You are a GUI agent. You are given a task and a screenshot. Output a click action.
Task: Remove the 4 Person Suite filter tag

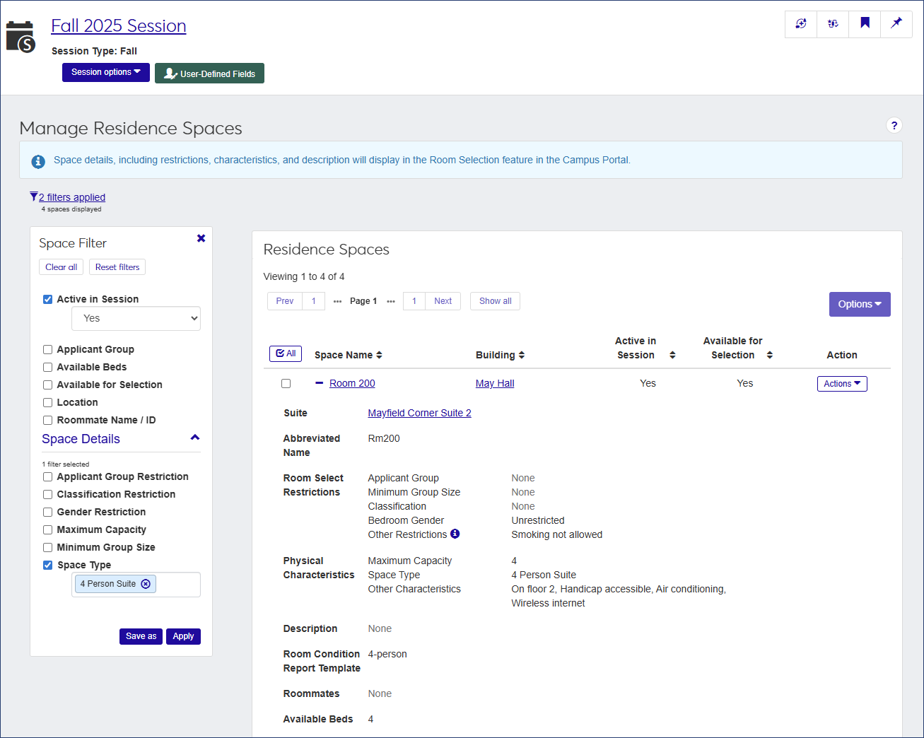pos(146,584)
